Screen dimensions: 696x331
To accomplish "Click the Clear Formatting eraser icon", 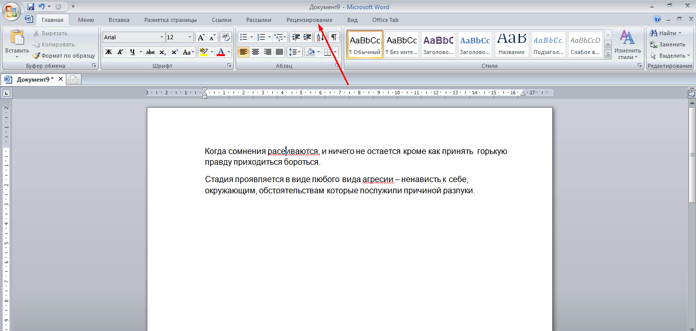I will 226,37.
